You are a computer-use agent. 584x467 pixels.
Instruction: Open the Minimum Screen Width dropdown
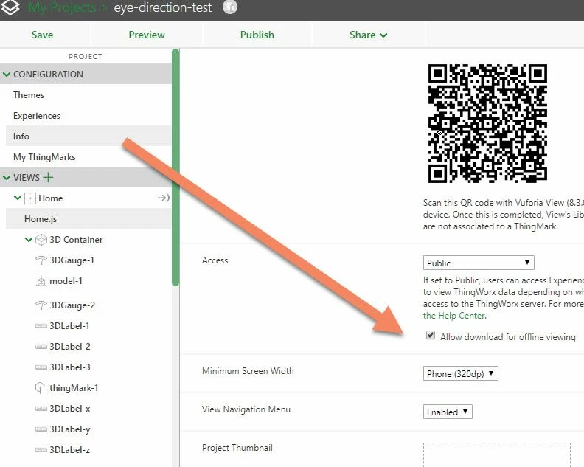[460, 373]
